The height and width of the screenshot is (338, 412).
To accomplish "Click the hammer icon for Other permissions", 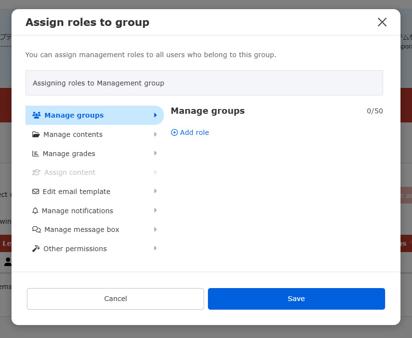I will tap(36, 249).
